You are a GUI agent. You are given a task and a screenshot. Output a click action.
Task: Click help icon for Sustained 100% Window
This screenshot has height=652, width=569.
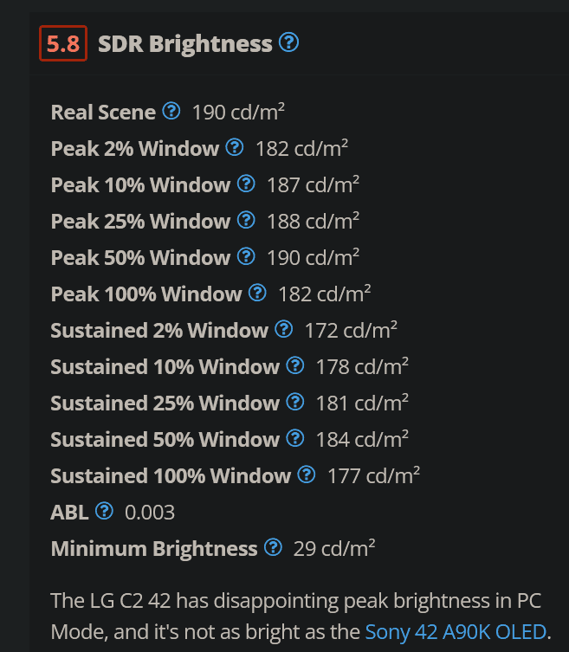click(x=307, y=474)
